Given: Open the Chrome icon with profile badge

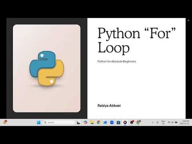Looking at the screenshot, I should pyautogui.click(x=138, y=122).
